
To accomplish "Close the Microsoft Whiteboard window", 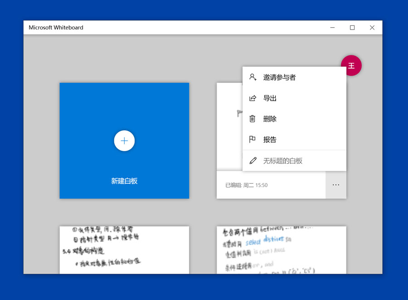I will coord(372,27).
